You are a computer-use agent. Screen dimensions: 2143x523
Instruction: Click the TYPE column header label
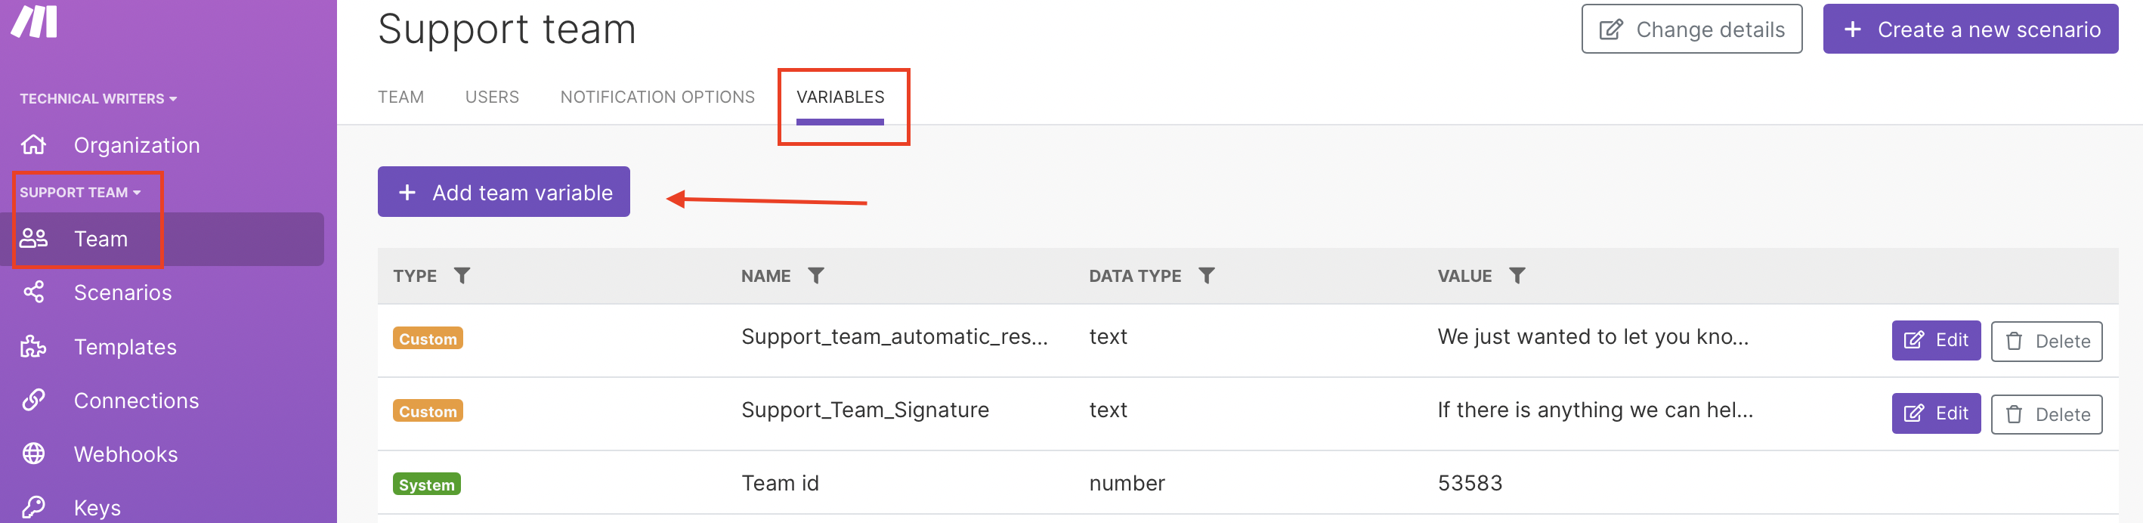tap(415, 276)
